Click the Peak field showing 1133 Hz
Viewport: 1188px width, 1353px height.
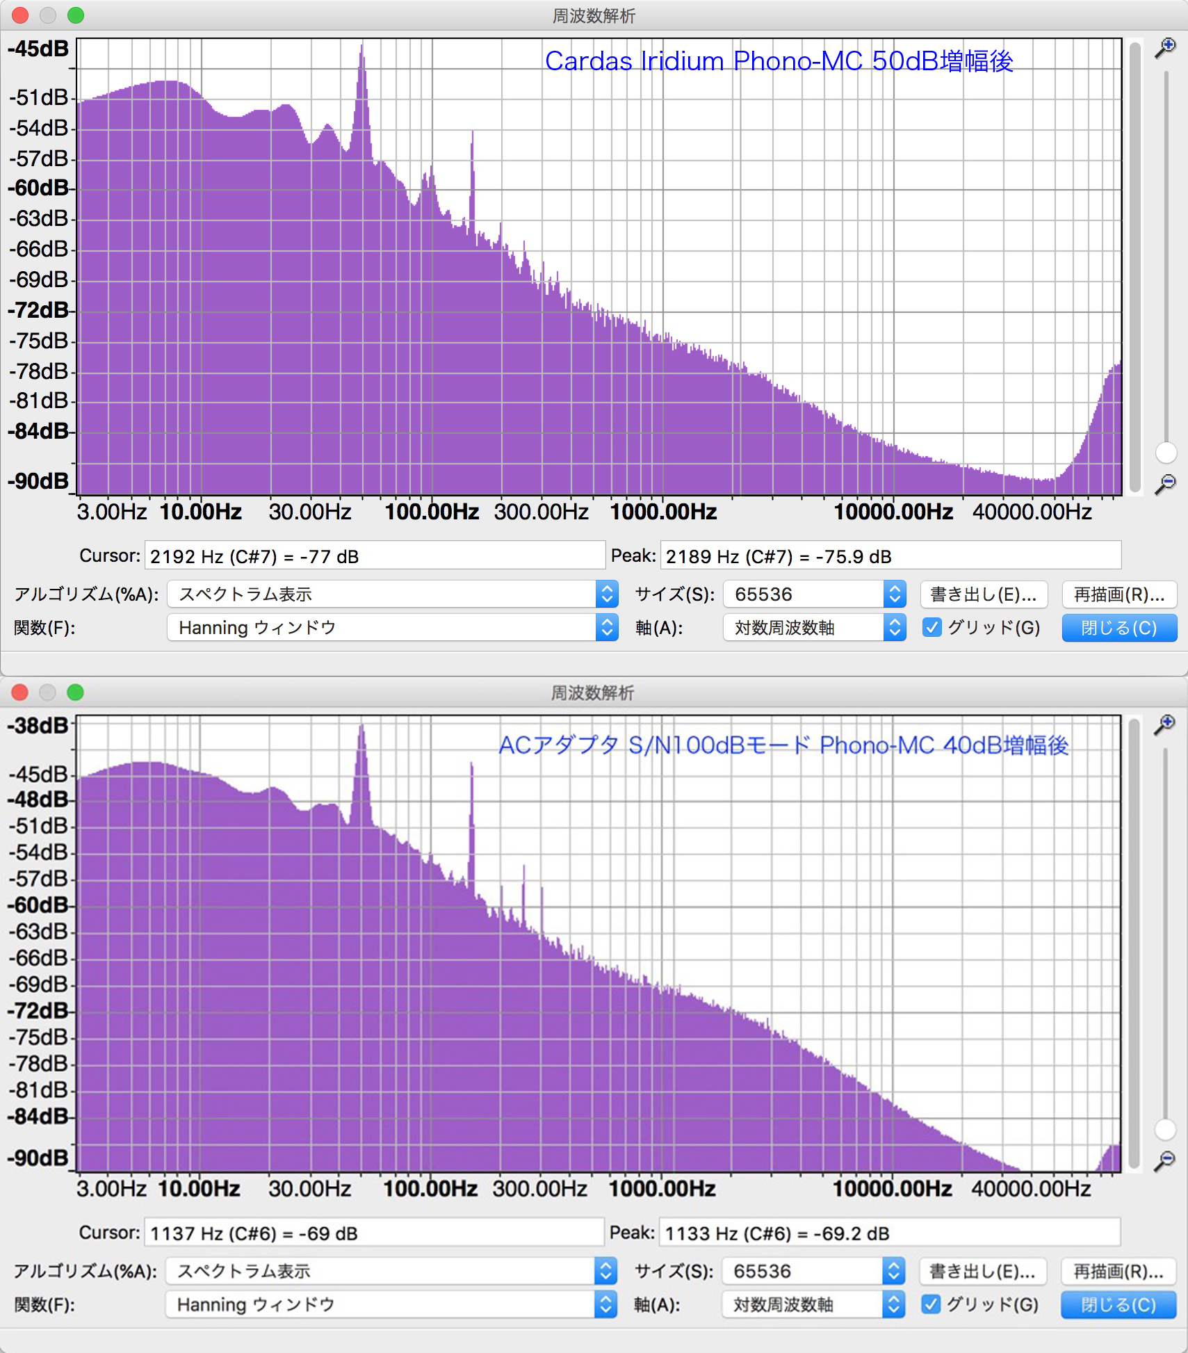tap(890, 1233)
